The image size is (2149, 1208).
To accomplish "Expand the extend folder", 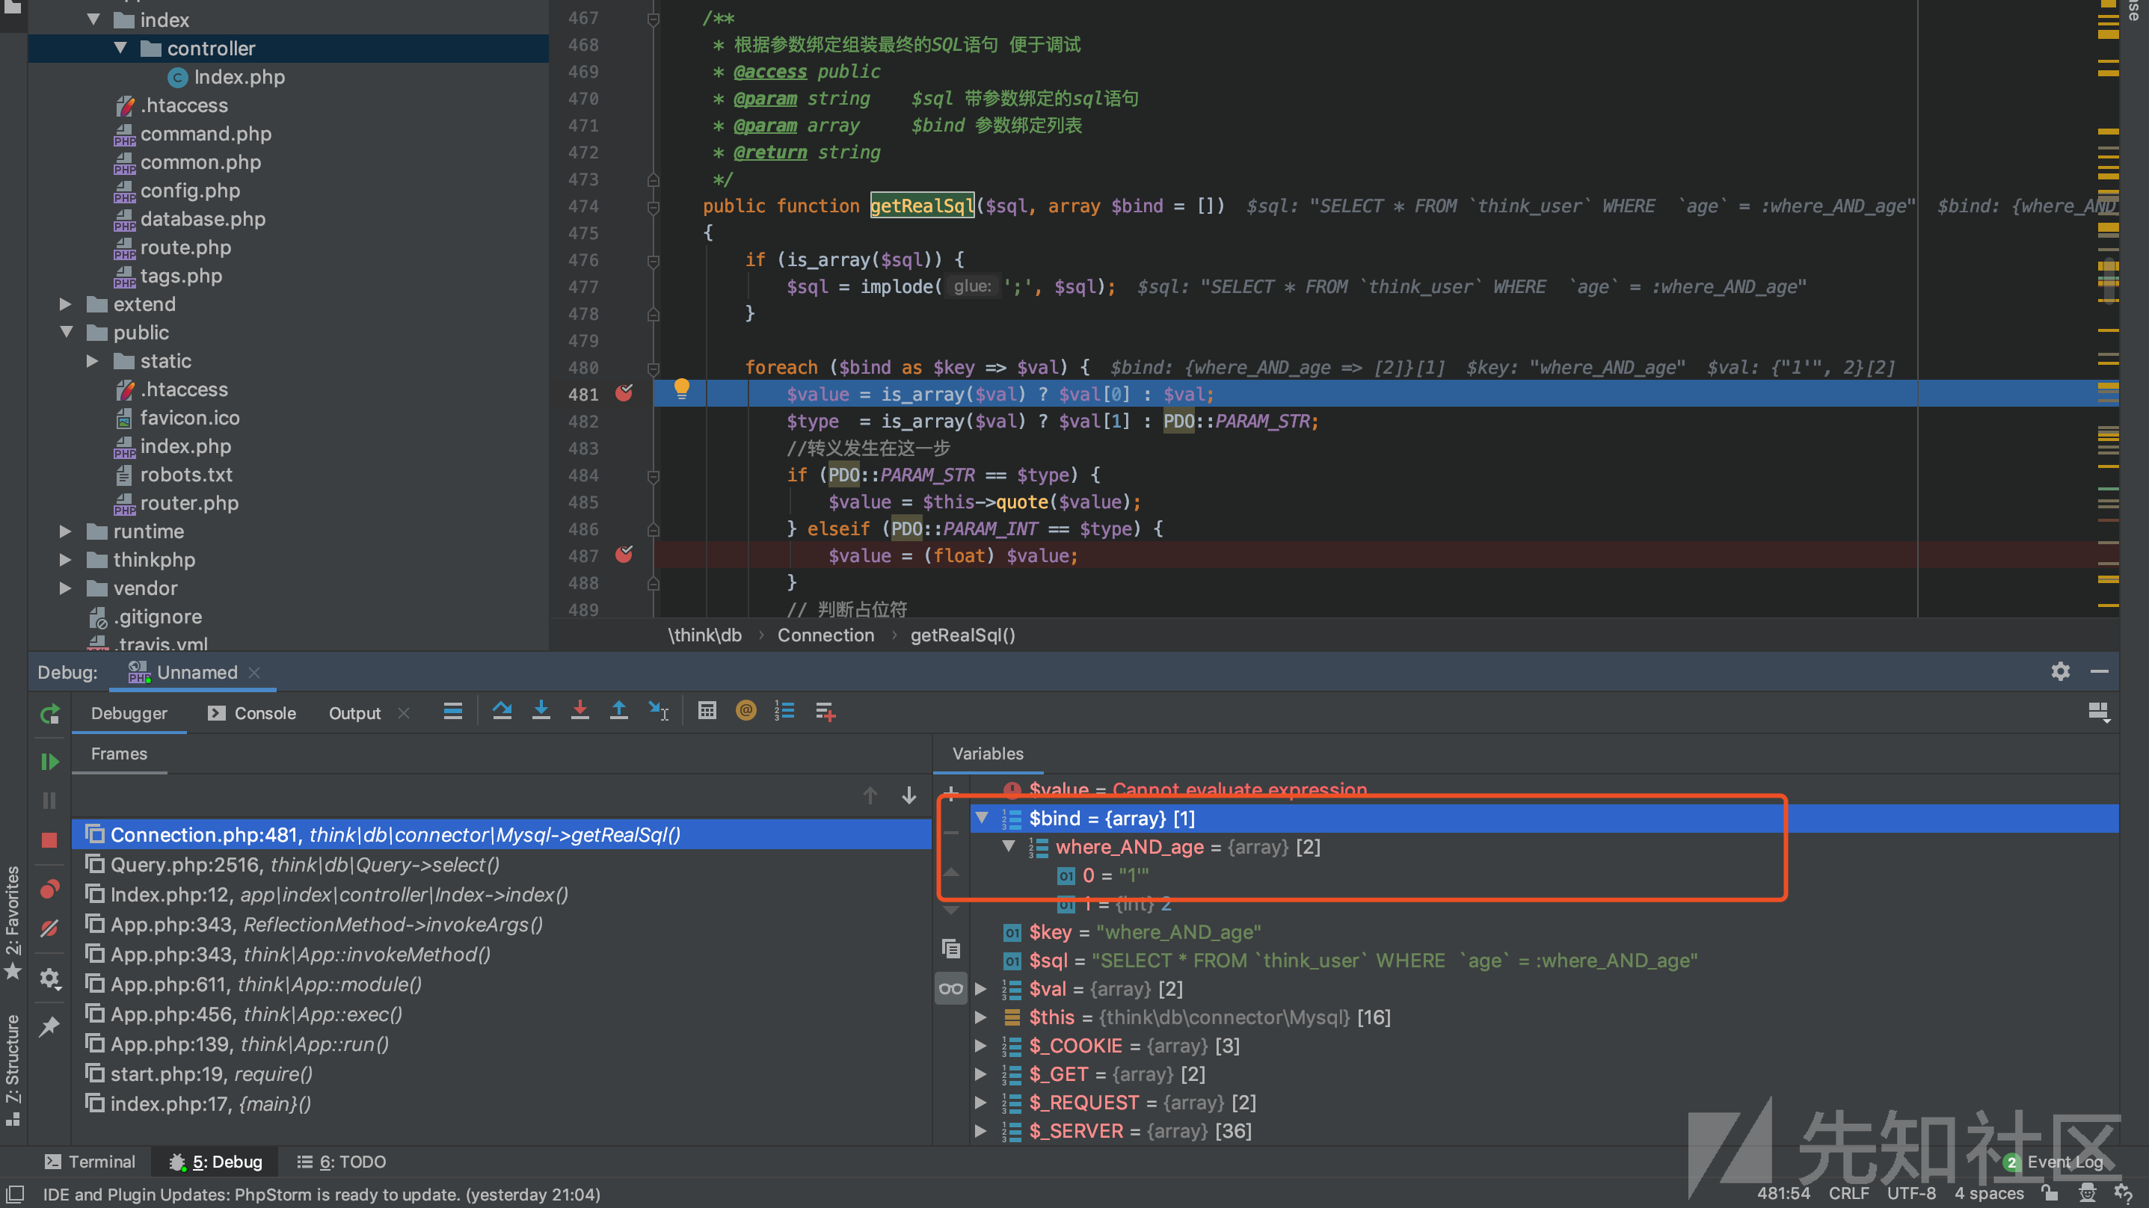I will [x=66, y=303].
